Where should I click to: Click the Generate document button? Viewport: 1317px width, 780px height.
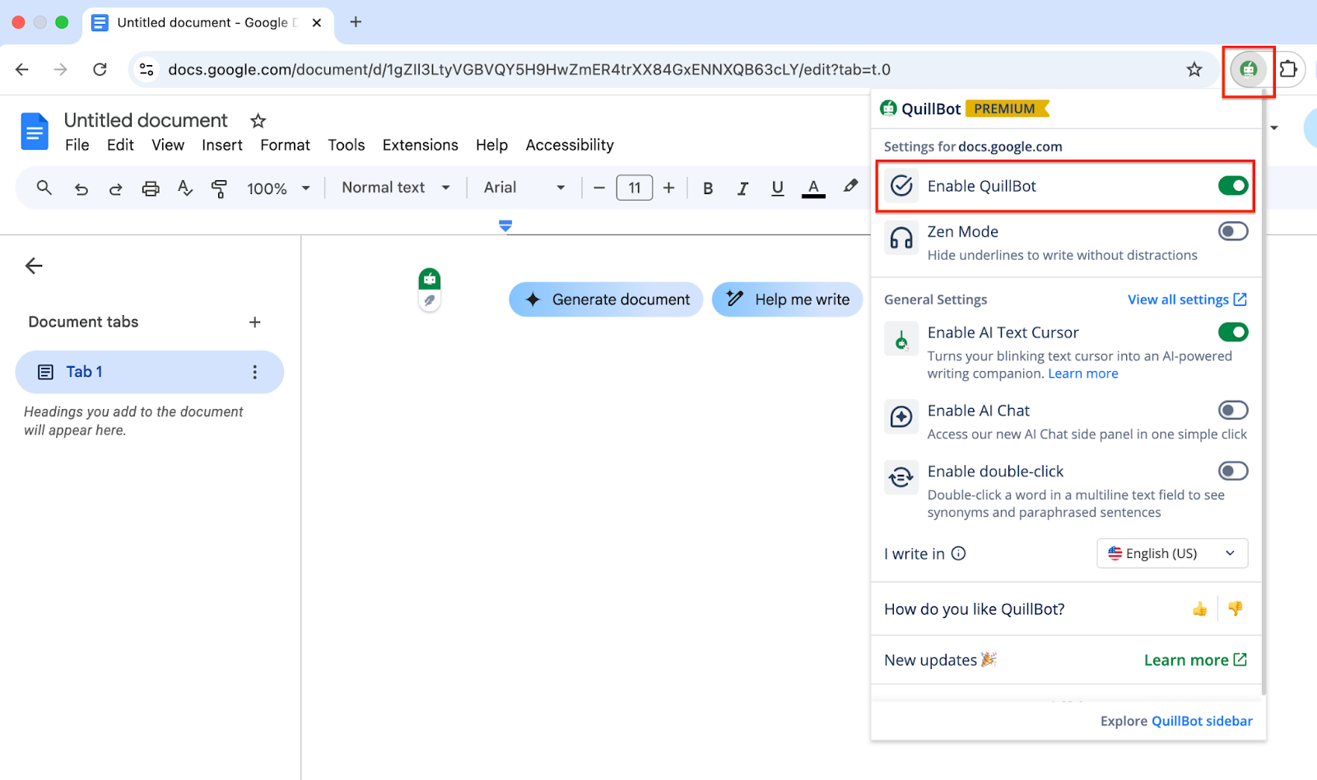pyautogui.click(x=606, y=299)
